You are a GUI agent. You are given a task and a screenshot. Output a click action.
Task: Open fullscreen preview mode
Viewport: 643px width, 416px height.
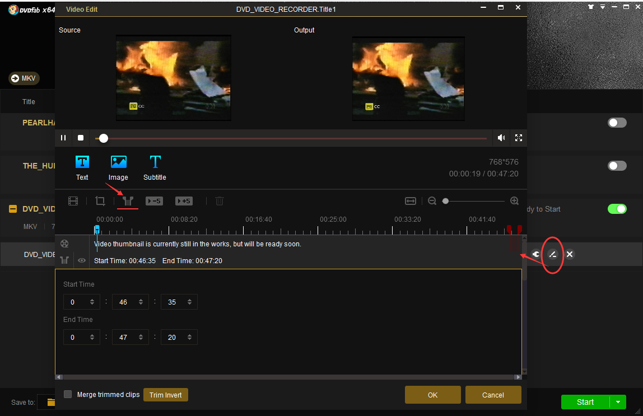pos(519,138)
